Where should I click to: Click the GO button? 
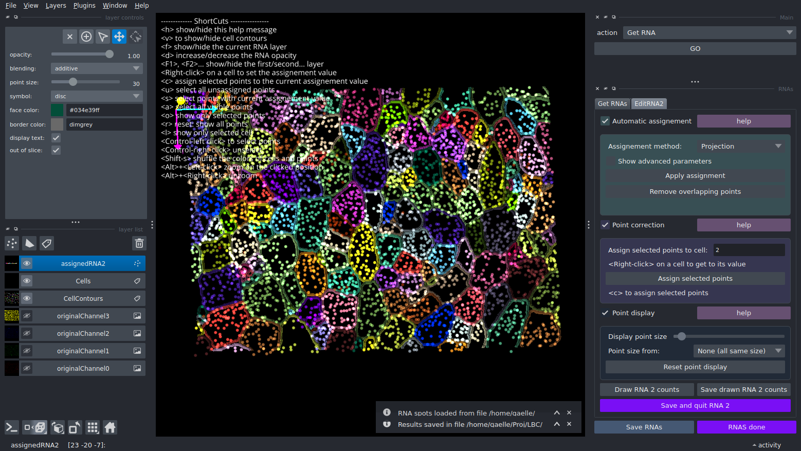pyautogui.click(x=695, y=48)
